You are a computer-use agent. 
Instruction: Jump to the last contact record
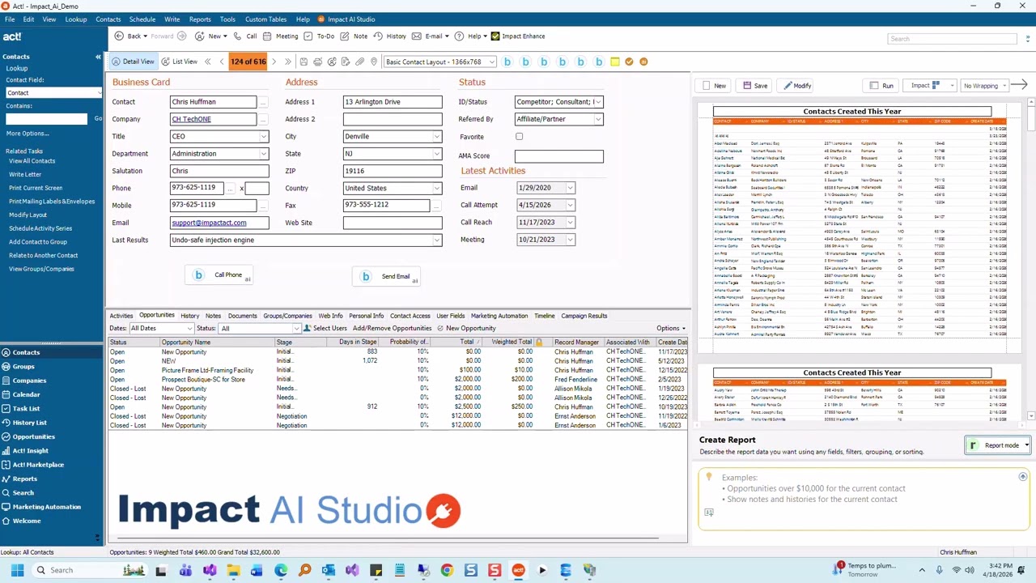pyautogui.click(x=287, y=62)
